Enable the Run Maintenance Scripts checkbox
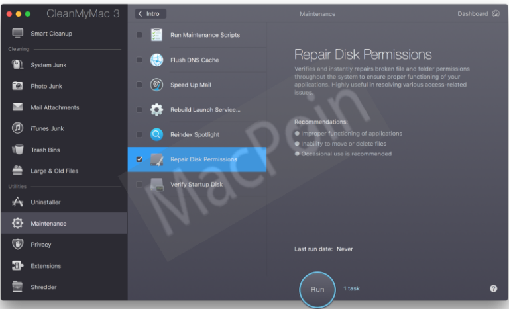The height and width of the screenshot is (309, 509). tap(139, 35)
